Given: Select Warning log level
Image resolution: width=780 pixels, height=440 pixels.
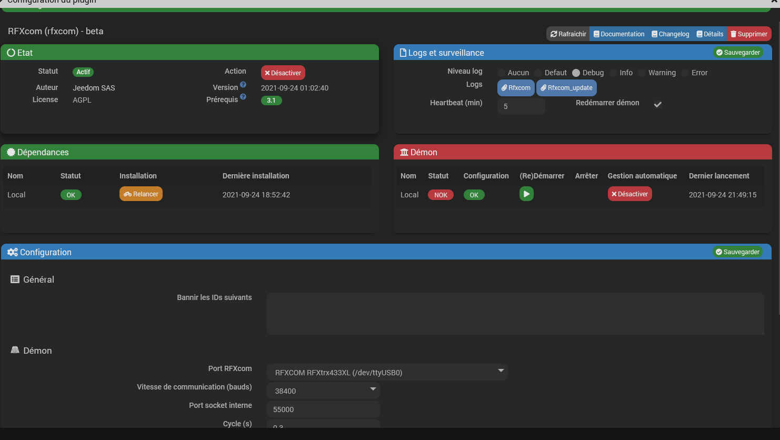Looking at the screenshot, I should tap(642, 73).
